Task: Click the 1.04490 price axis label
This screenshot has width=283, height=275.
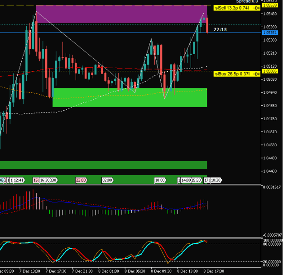Action: tap(270, 158)
